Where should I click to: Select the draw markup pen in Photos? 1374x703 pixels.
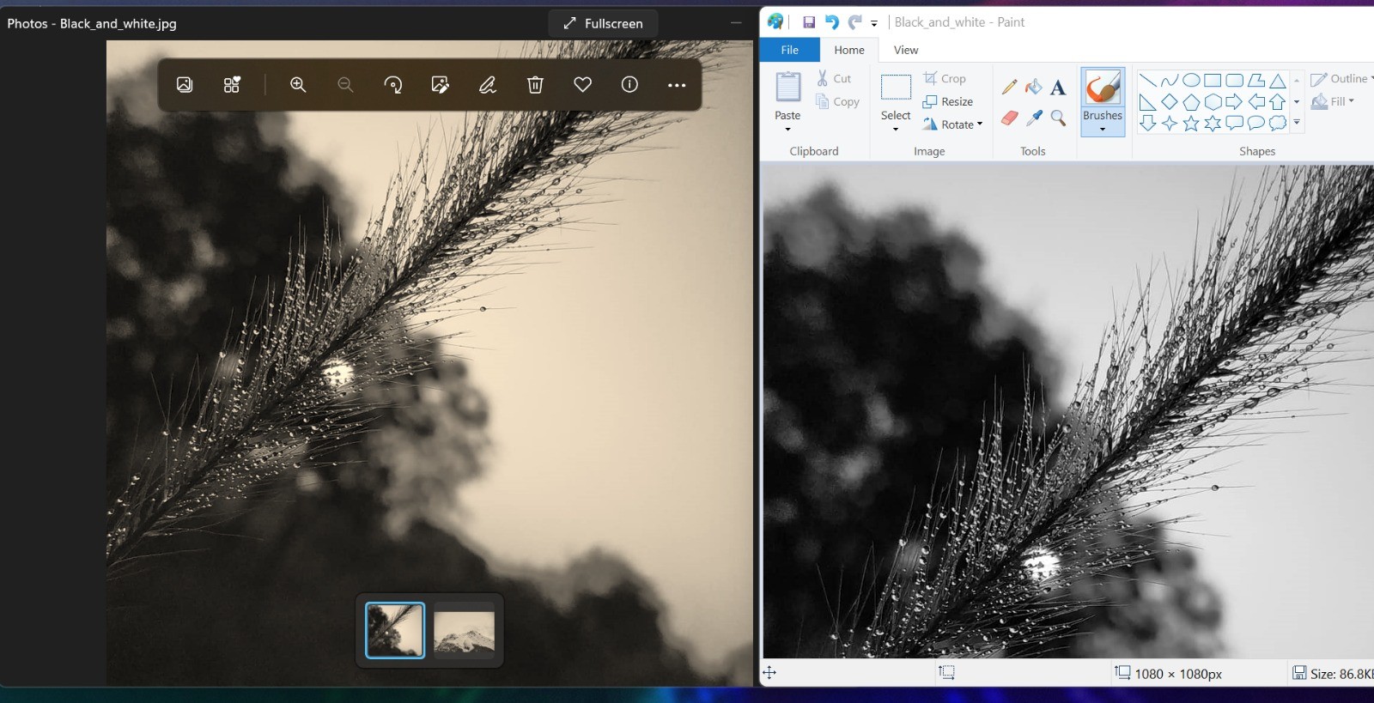tap(488, 84)
